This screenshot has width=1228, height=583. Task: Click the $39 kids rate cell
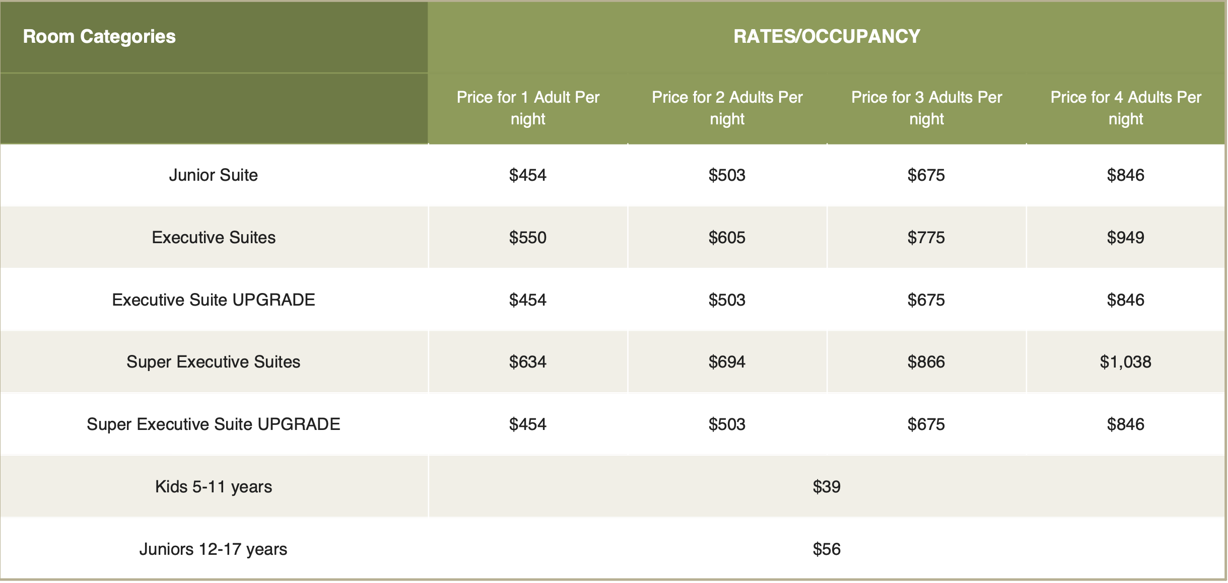[827, 486]
